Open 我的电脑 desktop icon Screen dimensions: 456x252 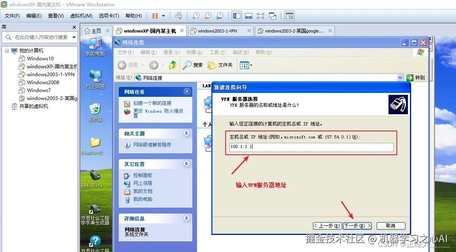tap(95, 47)
